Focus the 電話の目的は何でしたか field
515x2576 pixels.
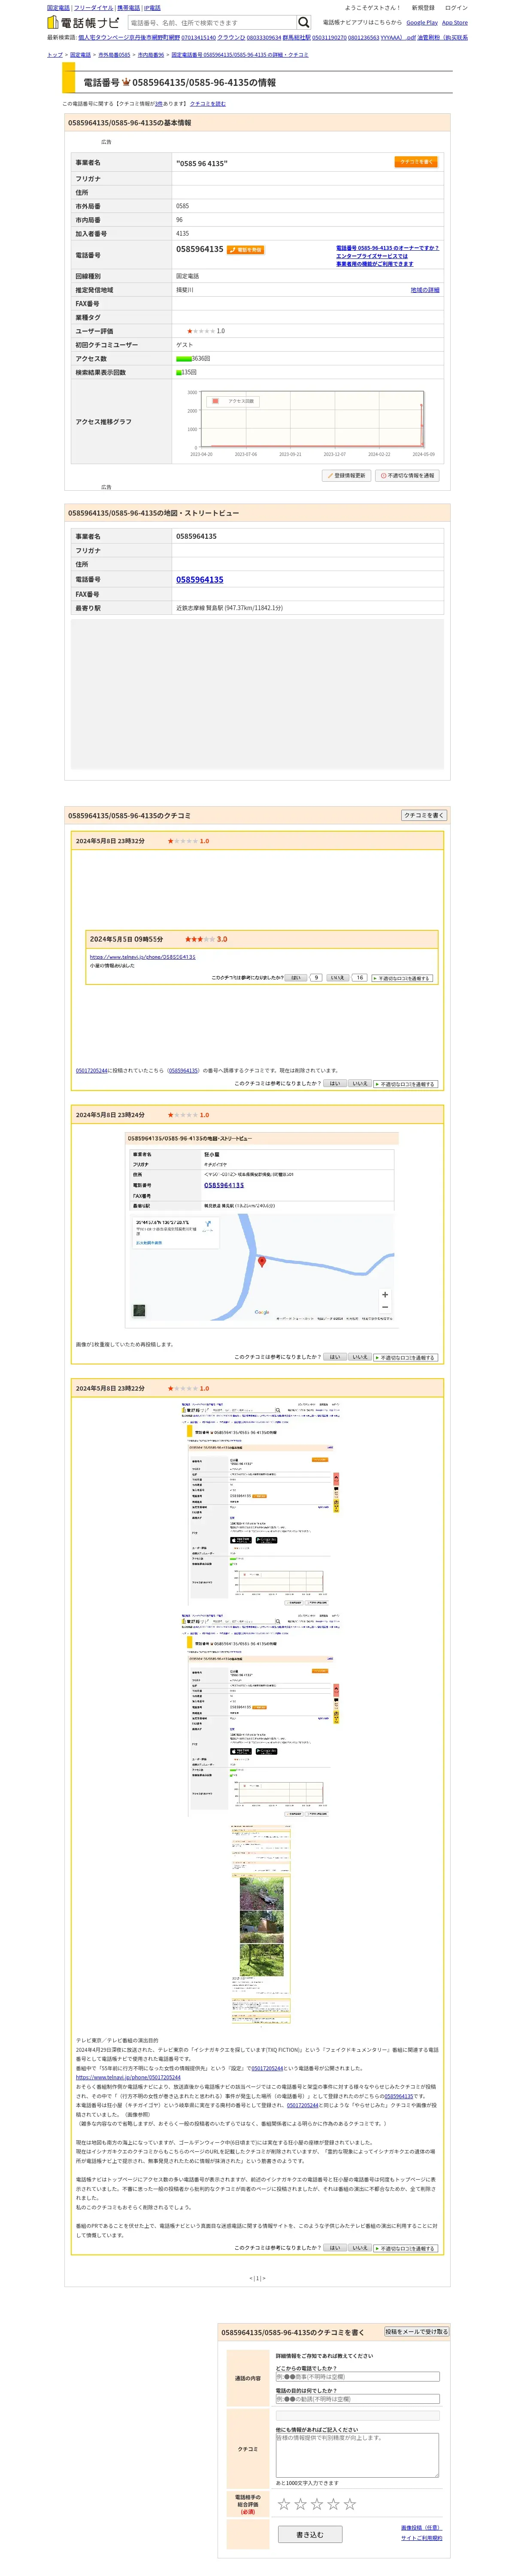[x=357, y=2399]
